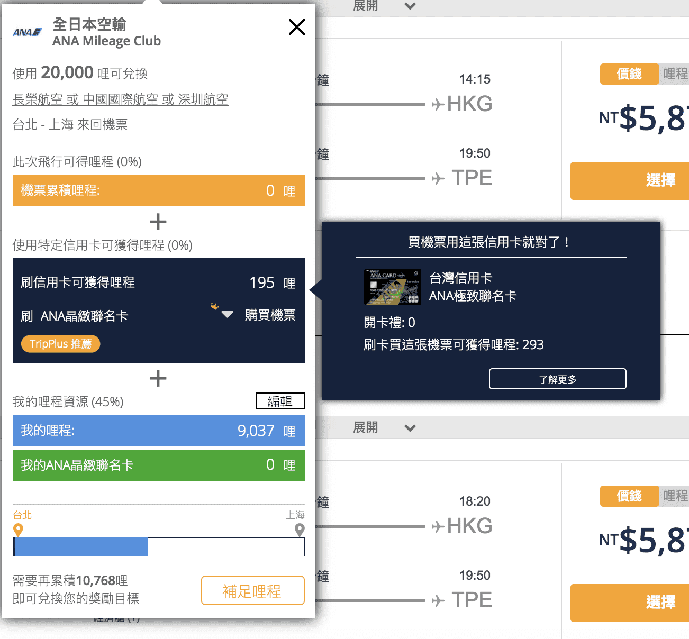Click the plane icon before 18:20 HKG
This screenshot has height=639, width=689.
[x=438, y=527]
